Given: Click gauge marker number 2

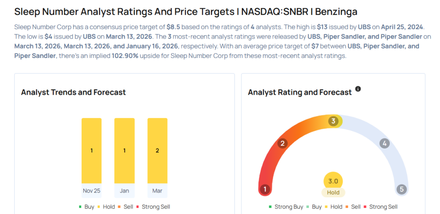Looking at the screenshot, I should pos(282,143).
